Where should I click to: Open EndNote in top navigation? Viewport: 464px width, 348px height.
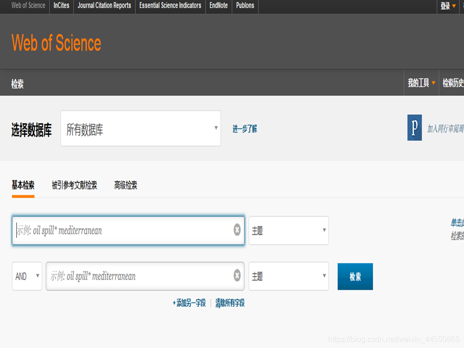pyautogui.click(x=218, y=5)
